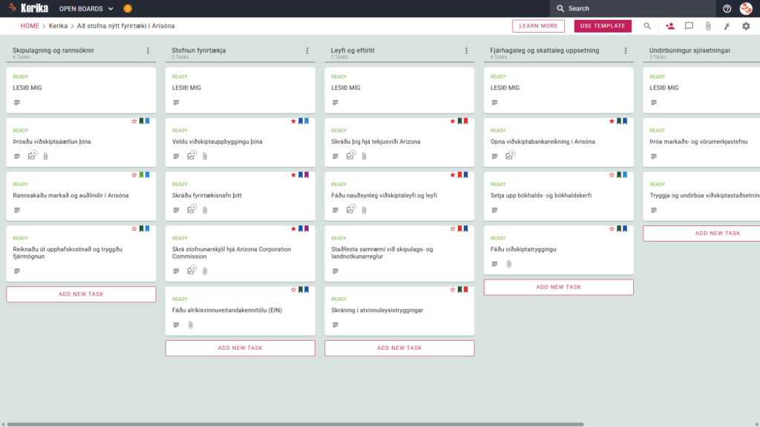The width and height of the screenshot is (760, 427).
Task: Click red tag on Skráðu þig hjá tekjusviði card
Action: pyautogui.click(x=466, y=121)
